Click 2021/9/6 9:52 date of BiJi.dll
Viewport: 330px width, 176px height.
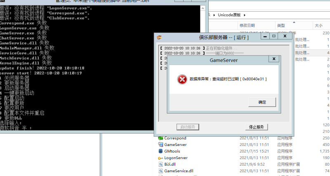[x=252, y=164]
